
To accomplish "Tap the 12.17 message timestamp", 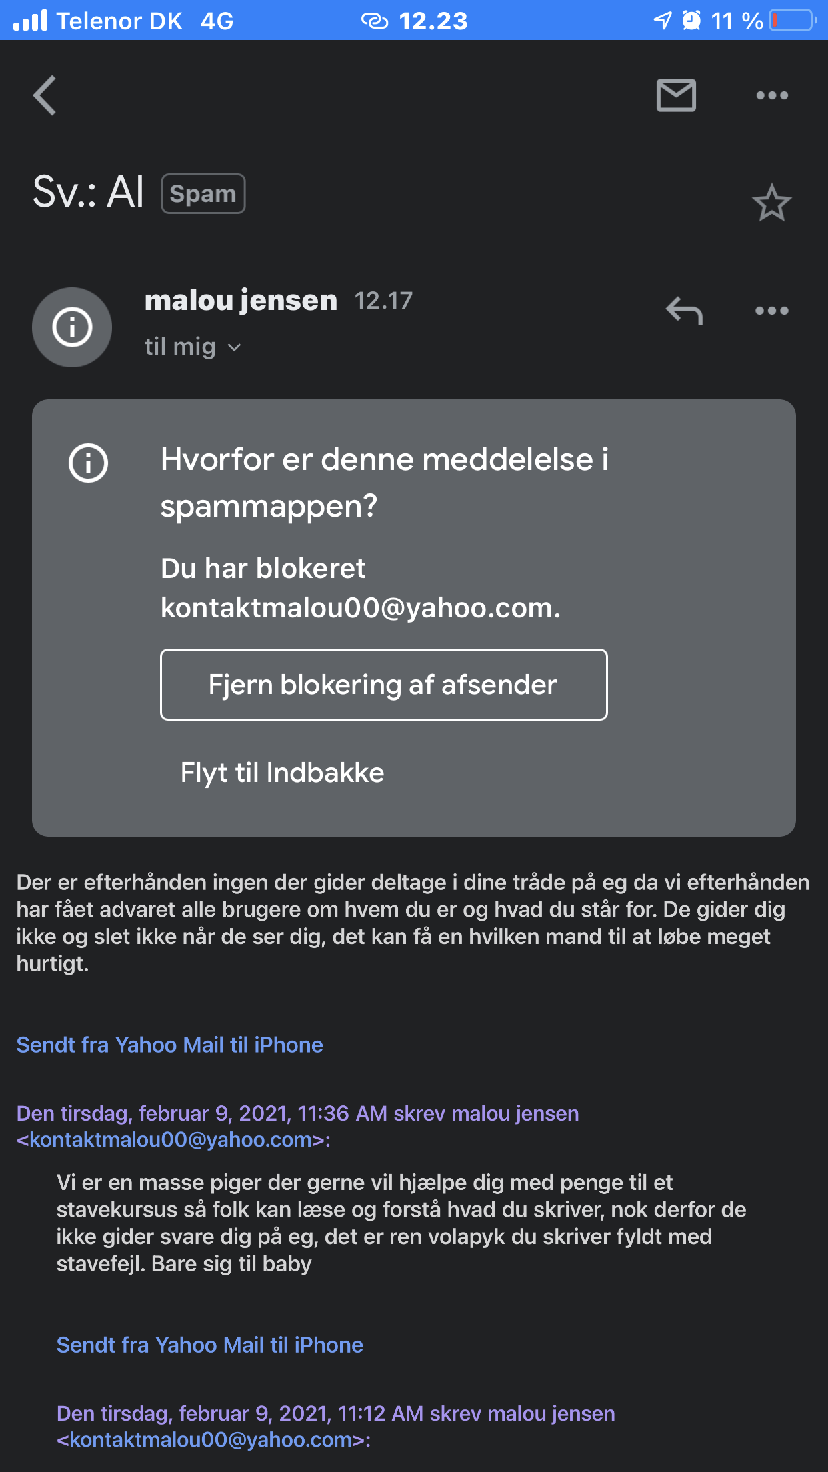I will 383,301.
